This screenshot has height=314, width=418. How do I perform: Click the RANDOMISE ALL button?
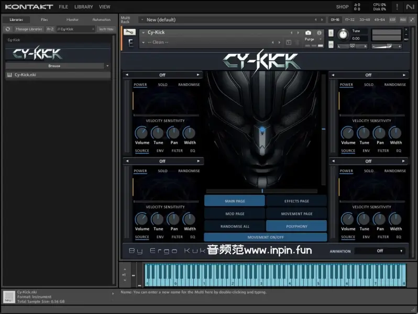[235, 226]
